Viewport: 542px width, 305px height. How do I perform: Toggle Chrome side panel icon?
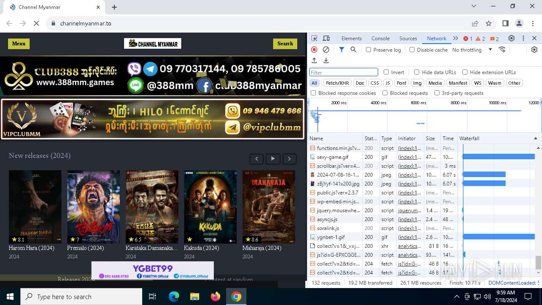tap(506, 23)
